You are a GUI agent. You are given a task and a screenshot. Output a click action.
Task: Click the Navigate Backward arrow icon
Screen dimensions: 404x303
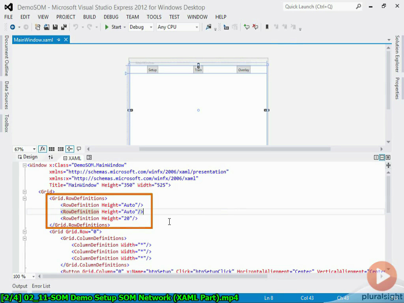pos(12,27)
